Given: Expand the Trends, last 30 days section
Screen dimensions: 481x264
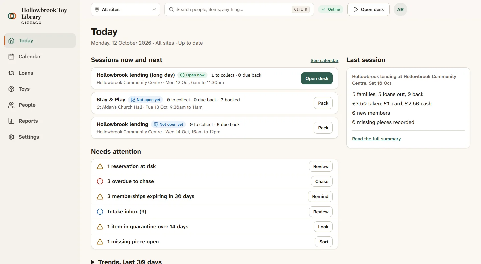Looking at the screenshot, I should (126, 262).
